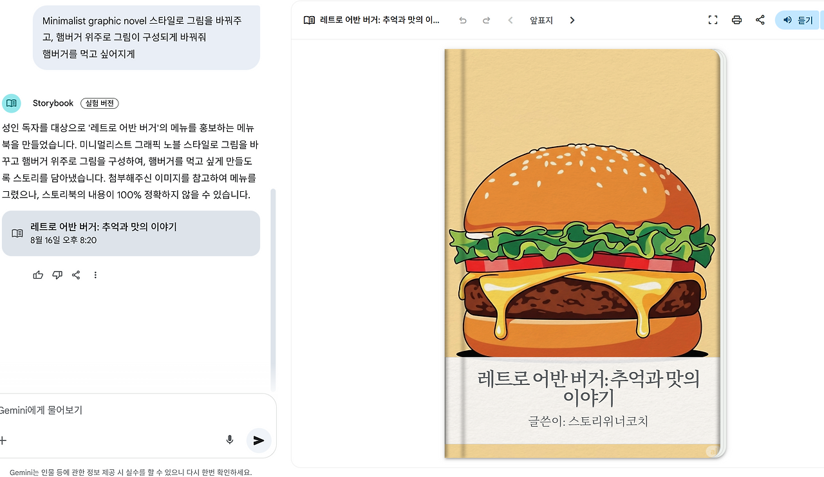Image resolution: width=824 pixels, height=477 pixels.
Task: Open the 레트로 어반 버거 storybook card
Action: coord(131,233)
